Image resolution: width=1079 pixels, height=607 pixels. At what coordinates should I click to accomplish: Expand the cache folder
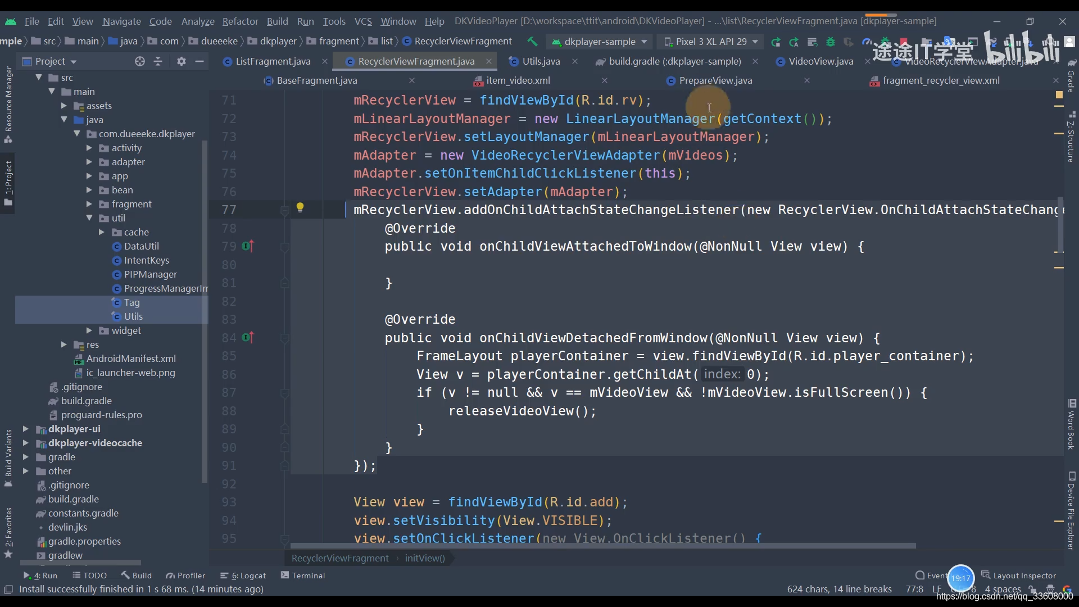(102, 232)
